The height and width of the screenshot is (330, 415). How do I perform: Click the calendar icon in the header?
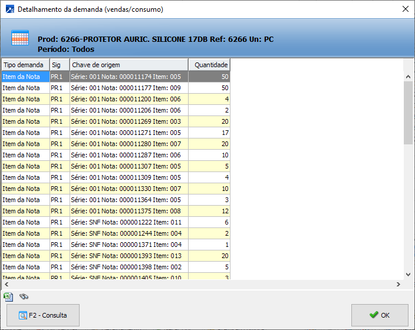(20, 38)
